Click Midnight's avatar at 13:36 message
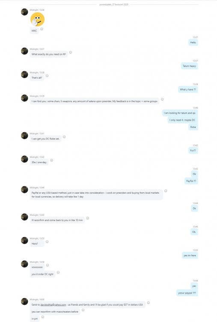 click(24, 12)
